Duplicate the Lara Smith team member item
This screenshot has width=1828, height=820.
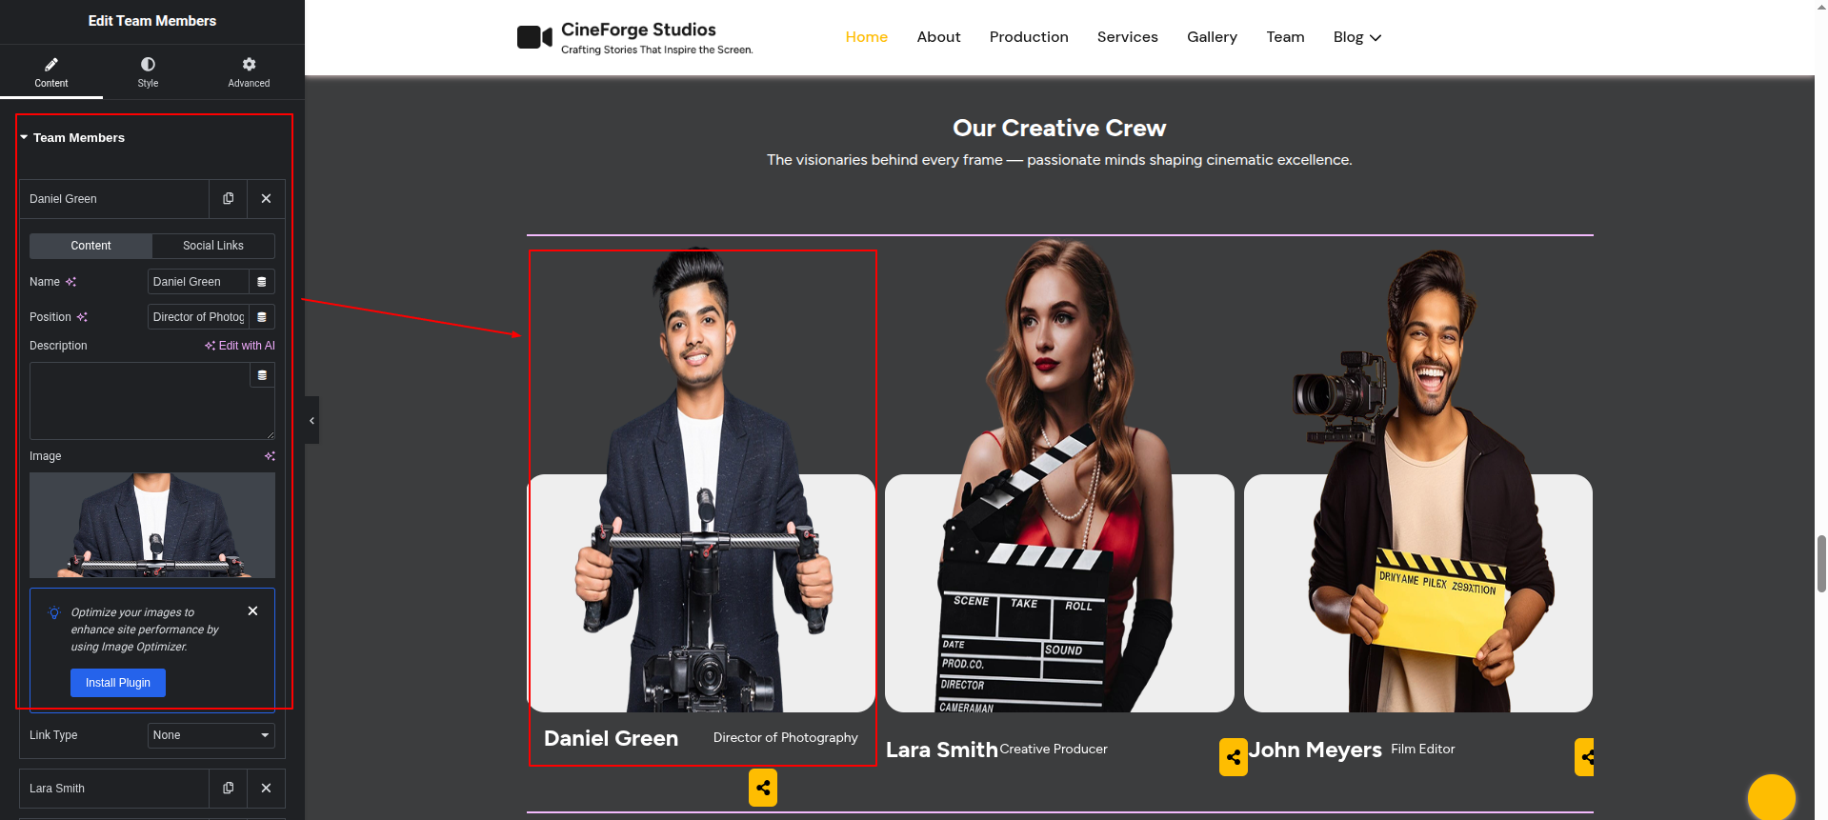[x=228, y=789]
